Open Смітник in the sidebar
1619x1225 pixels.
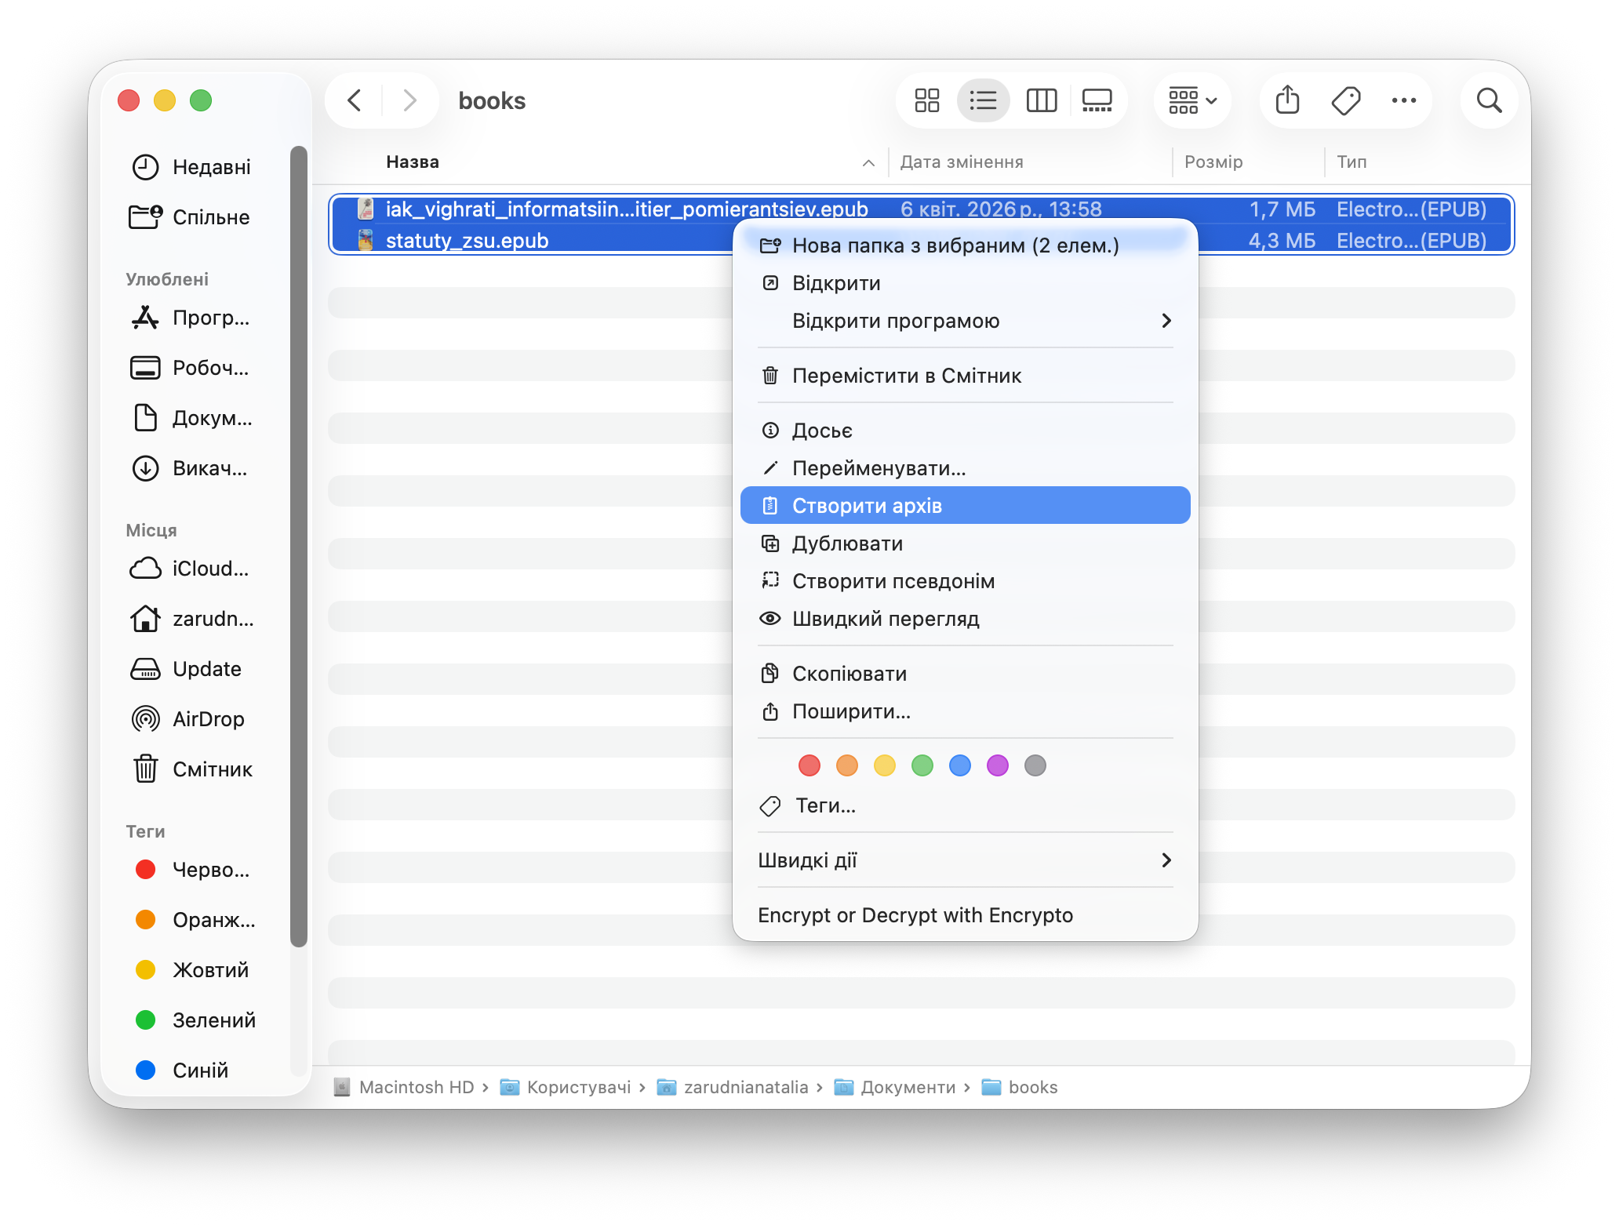212,769
